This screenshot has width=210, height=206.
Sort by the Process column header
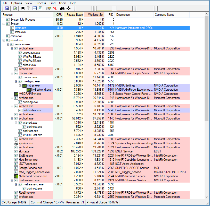tap(27, 15)
